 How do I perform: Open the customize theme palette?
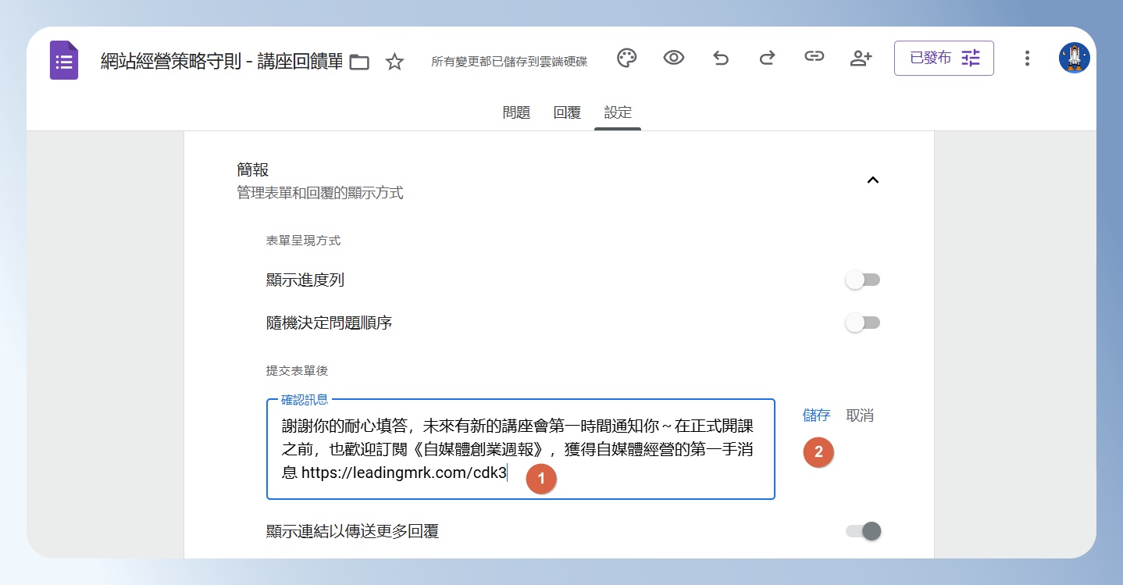tap(626, 58)
